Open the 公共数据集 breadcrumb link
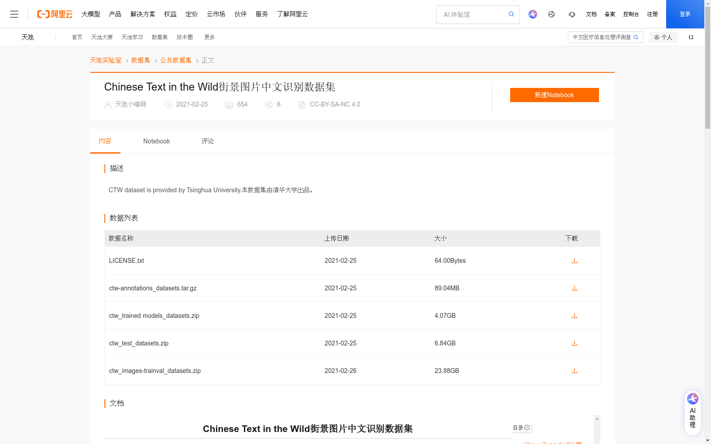 coord(176,60)
